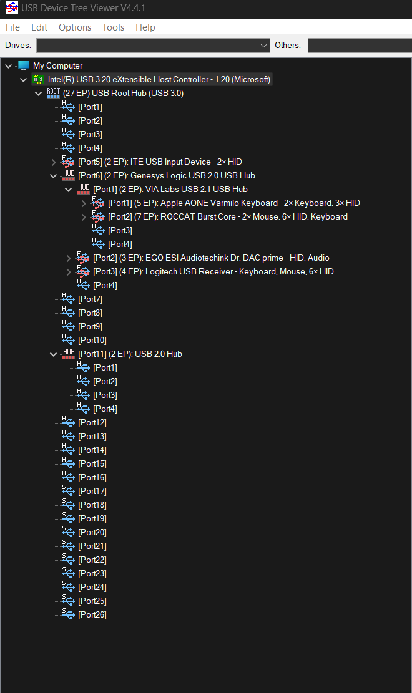Collapse the Port11 USB 2.0 Hub node

tap(54, 354)
